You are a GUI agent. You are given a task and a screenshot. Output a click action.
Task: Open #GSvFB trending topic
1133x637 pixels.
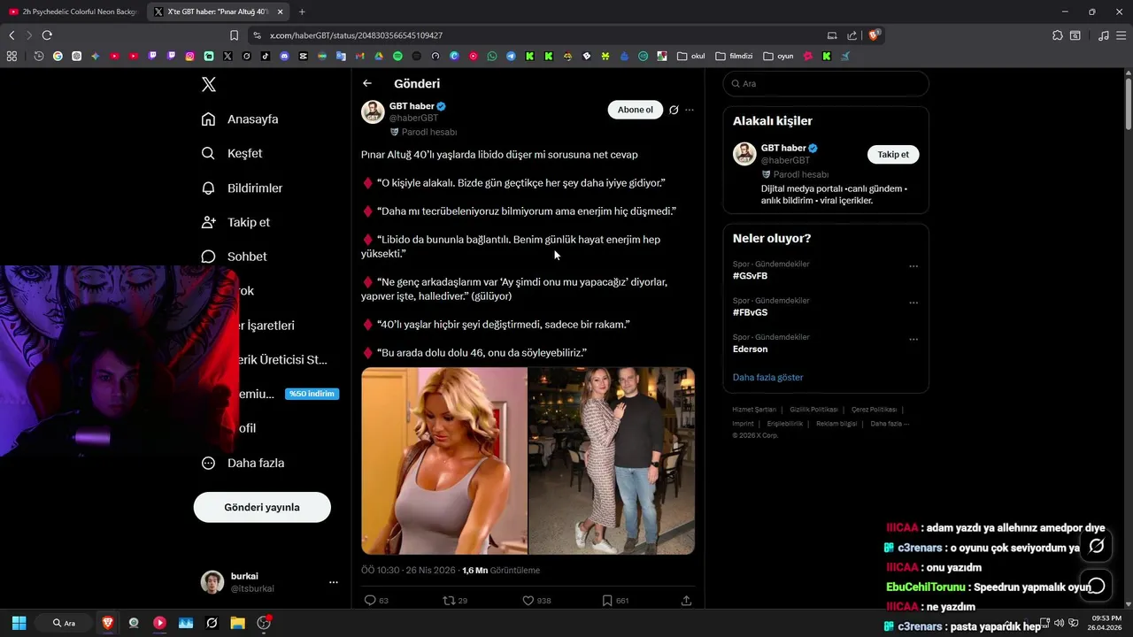(750, 276)
